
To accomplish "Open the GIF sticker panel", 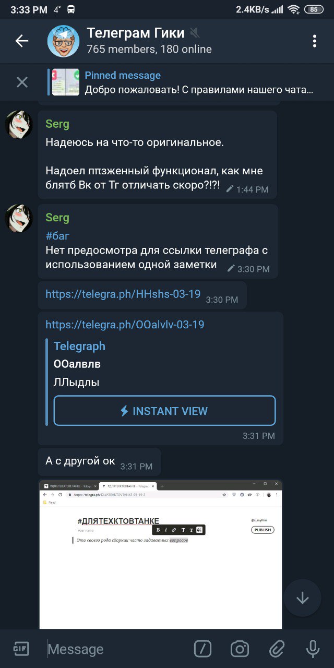I will pos(21,649).
